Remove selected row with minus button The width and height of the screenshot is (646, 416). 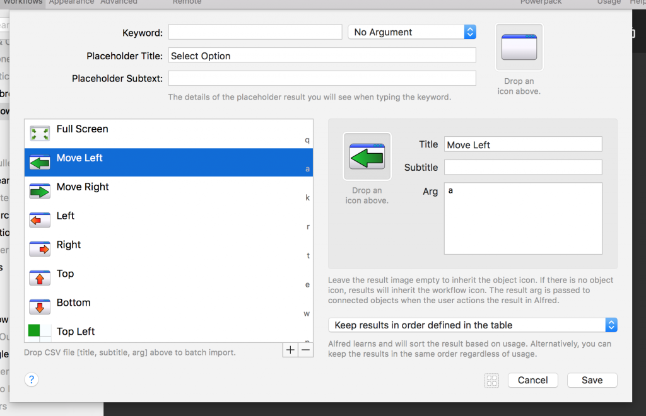pyautogui.click(x=306, y=350)
